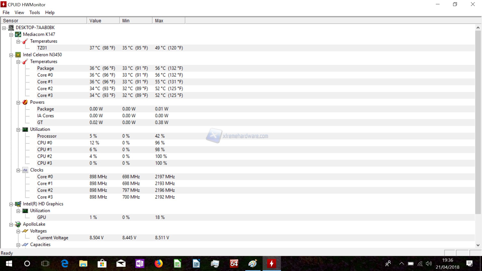Collapse the Powers tree section
The image size is (482, 271).
pyautogui.click(x=18, y=103)
